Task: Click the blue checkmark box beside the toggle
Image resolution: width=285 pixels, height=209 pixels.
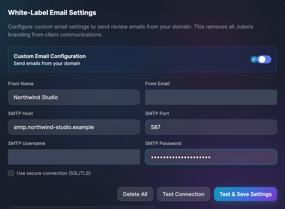Action: [254, 59]
